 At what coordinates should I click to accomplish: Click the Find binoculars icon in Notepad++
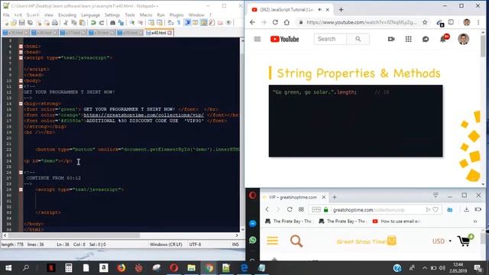112,23
